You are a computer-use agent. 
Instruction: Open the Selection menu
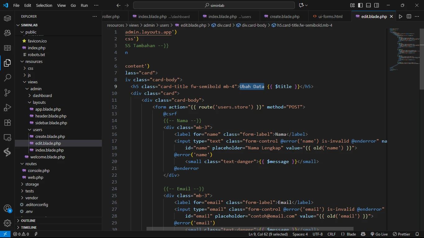(x=44, y=5)
